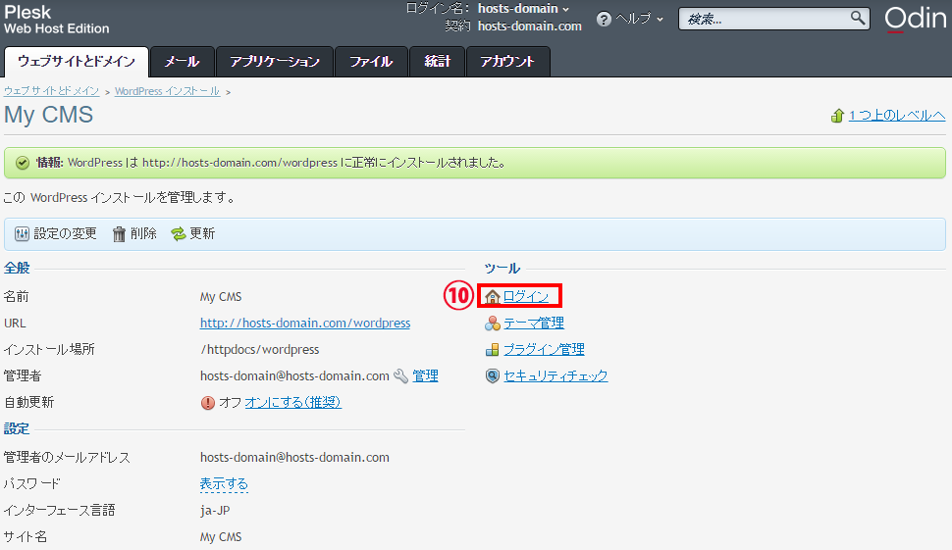Image resolution: width=952 pixels, height=550 pixels.
Task: Click the テーマ管理 theme icon
Action: [493, 324]
